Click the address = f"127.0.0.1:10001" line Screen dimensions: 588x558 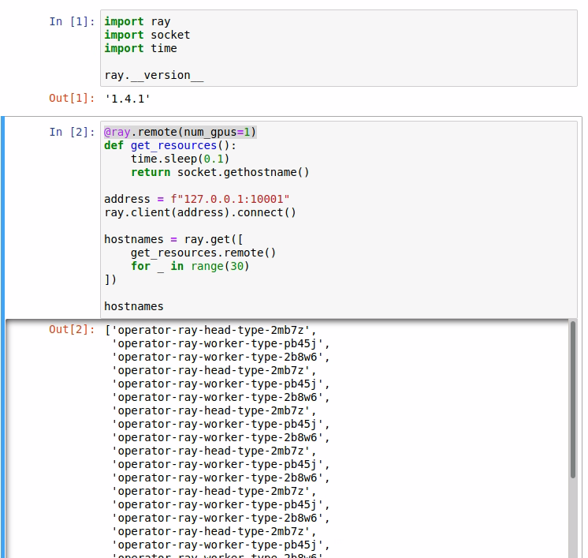tap(197, 199)
